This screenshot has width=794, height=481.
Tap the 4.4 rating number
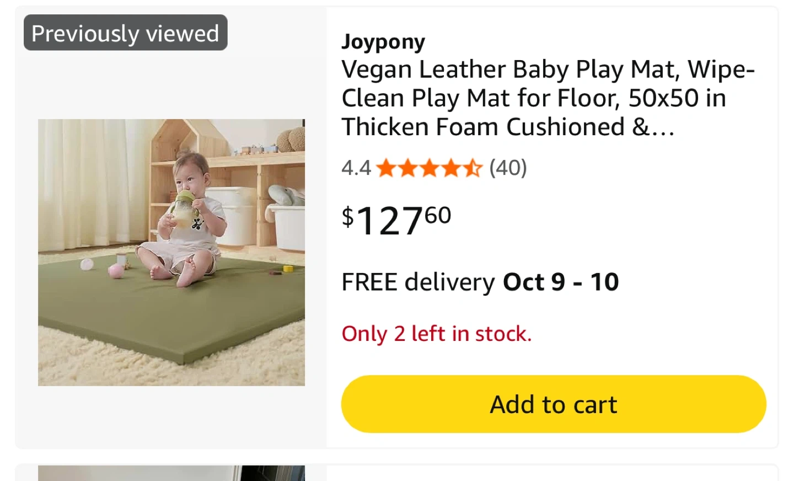coord(356,168)
